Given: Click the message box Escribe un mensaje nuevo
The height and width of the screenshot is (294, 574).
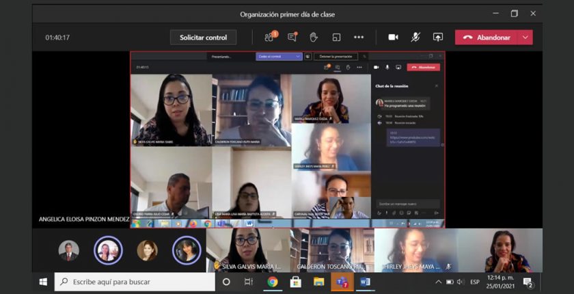Looking at the screenshot, I should point(408,204).
